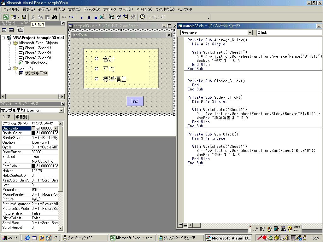Open the Project Explorer toolbar icon

(x=112, y=17)
